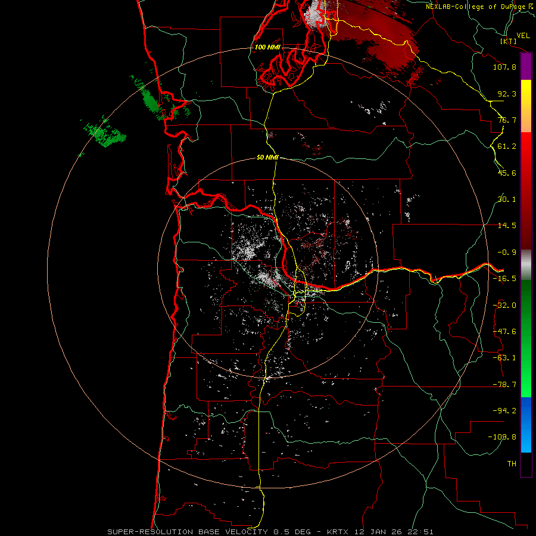The image size is (536, 536).
Task: Click the -47.6 velocity scale value
Action: point(504,332)
